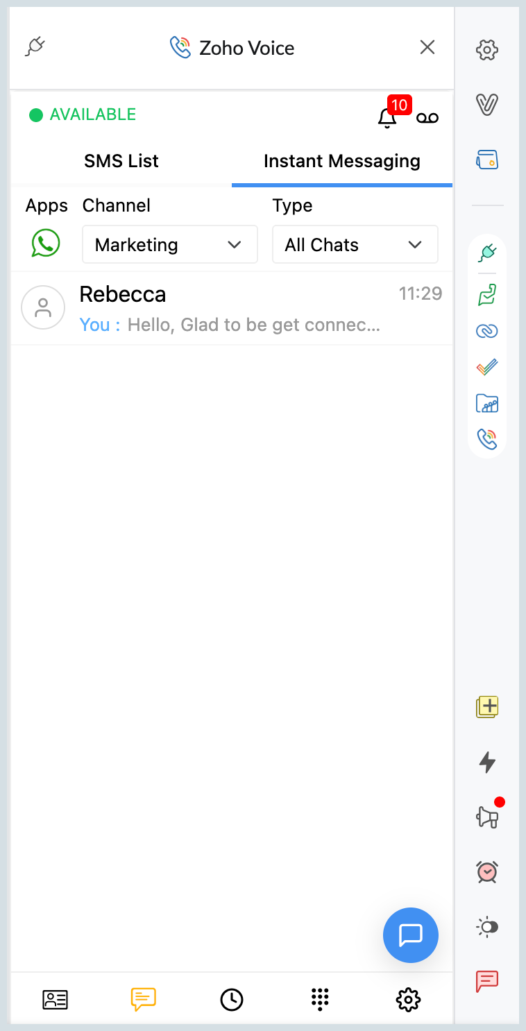Switch to the SMS List tab
The width and height of the screenshot is (526, 1031).
click(x=121, y=161)
